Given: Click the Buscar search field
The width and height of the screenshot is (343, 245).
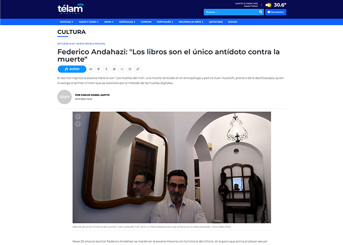Looking at the screenshot, I should pyautogui.click(x=231, y=12).
